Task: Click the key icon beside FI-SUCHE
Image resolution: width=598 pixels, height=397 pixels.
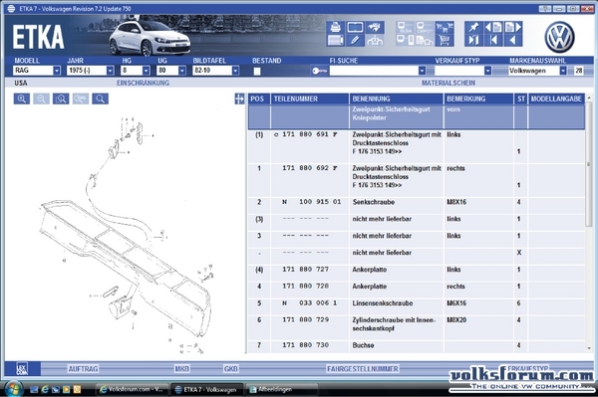Action: [x=320, y=71]
